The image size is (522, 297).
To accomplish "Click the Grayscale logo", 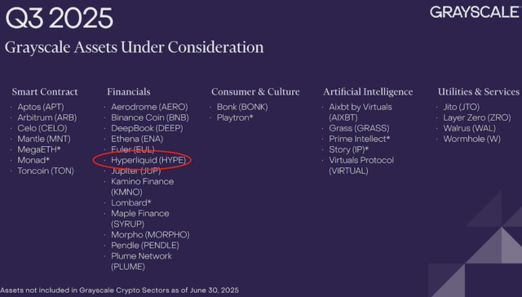I will click(x=476, y=12).
